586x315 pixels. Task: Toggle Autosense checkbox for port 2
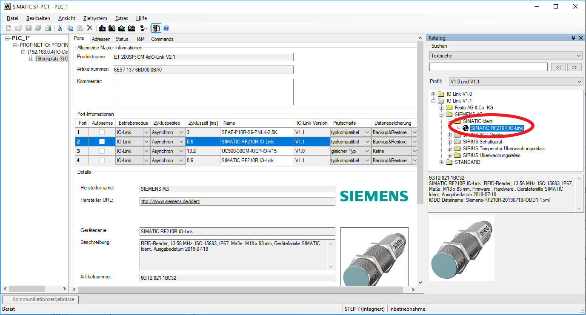click(x=102, y=142)
